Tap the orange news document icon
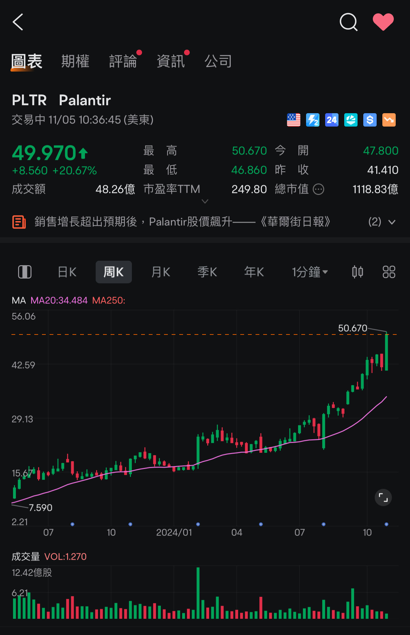The image size is (410, 635). [x=19, y=222]
